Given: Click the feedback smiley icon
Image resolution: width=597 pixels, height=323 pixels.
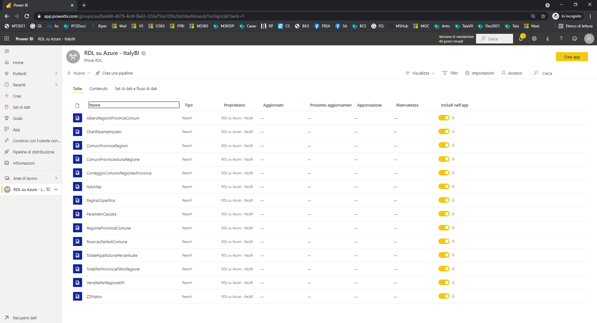Looking at the screenshot, I should pos(574,39).
